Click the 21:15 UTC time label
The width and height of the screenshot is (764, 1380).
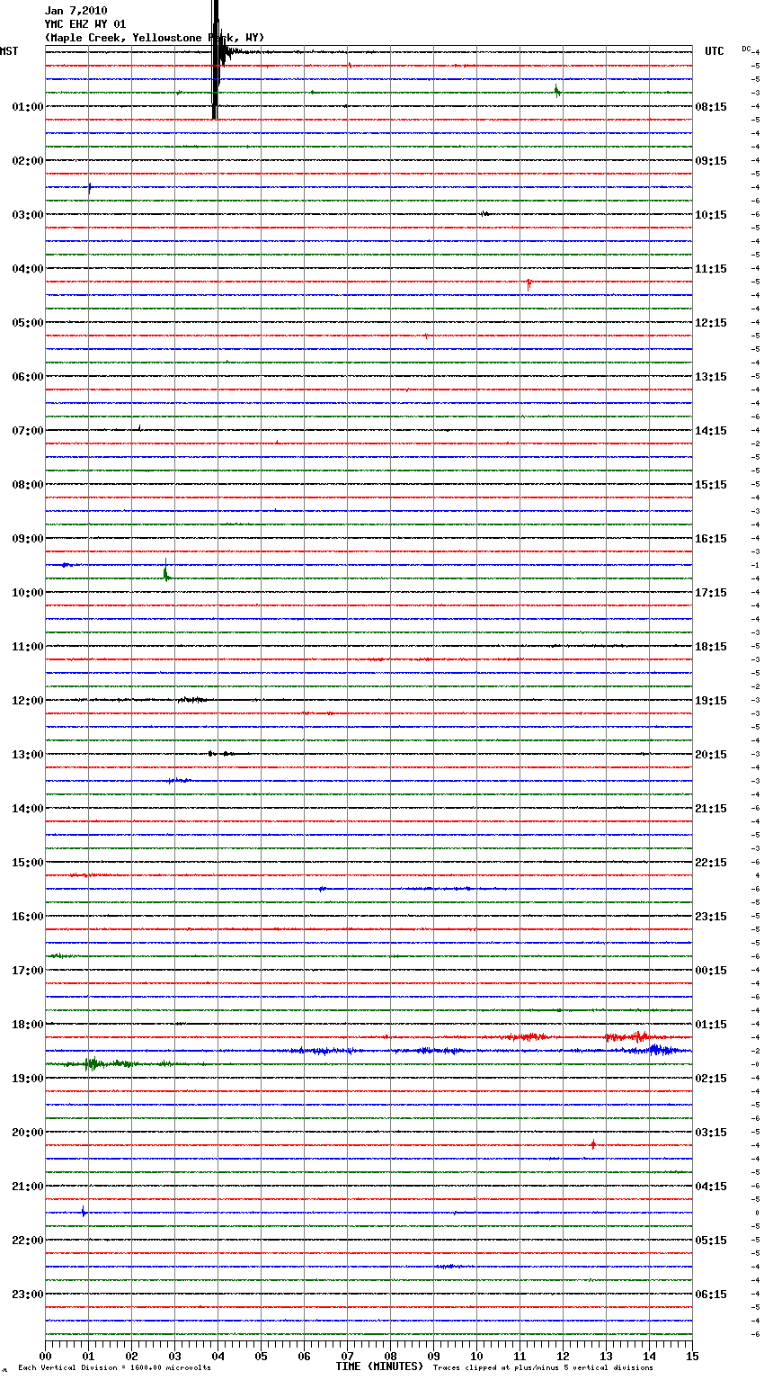click(711, 809)
